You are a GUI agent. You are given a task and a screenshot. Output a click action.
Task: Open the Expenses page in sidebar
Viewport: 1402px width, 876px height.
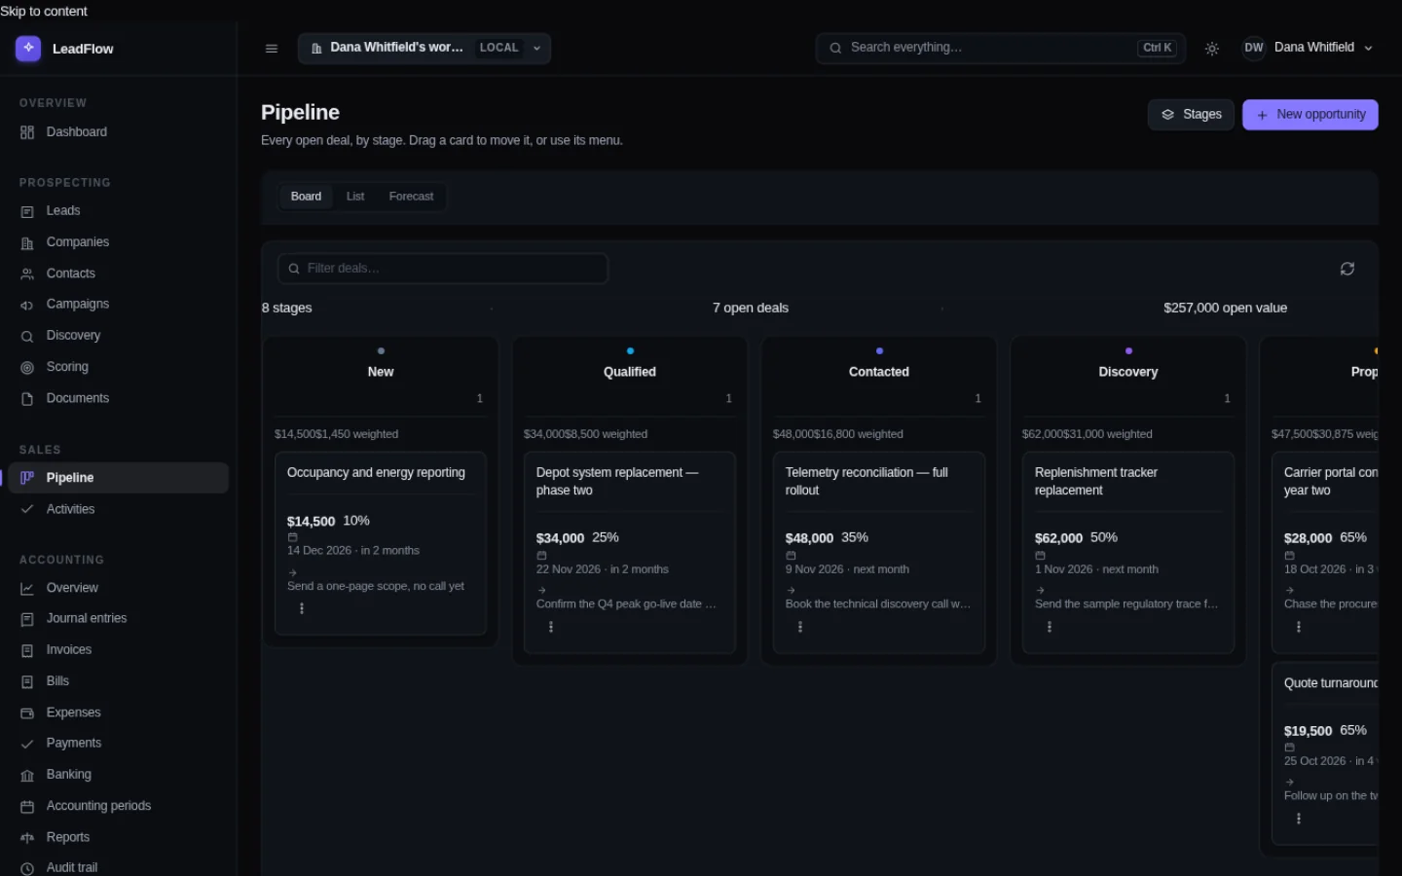tap(119, 712)
